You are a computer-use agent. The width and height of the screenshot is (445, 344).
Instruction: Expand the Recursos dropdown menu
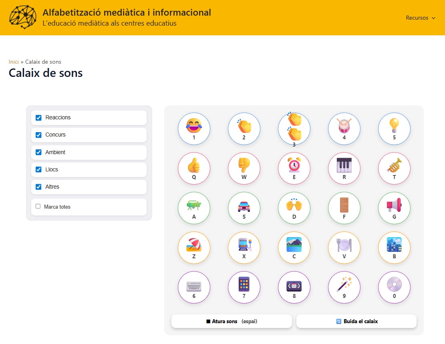pos(420,18)
